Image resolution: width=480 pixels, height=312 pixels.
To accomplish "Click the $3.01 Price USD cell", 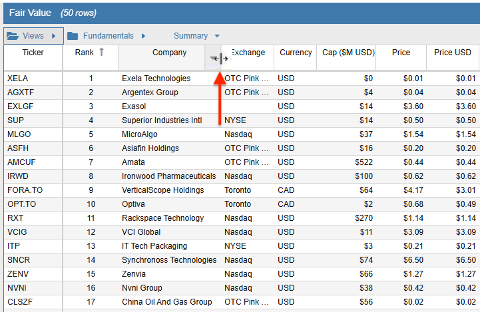I will pos(465,190).
